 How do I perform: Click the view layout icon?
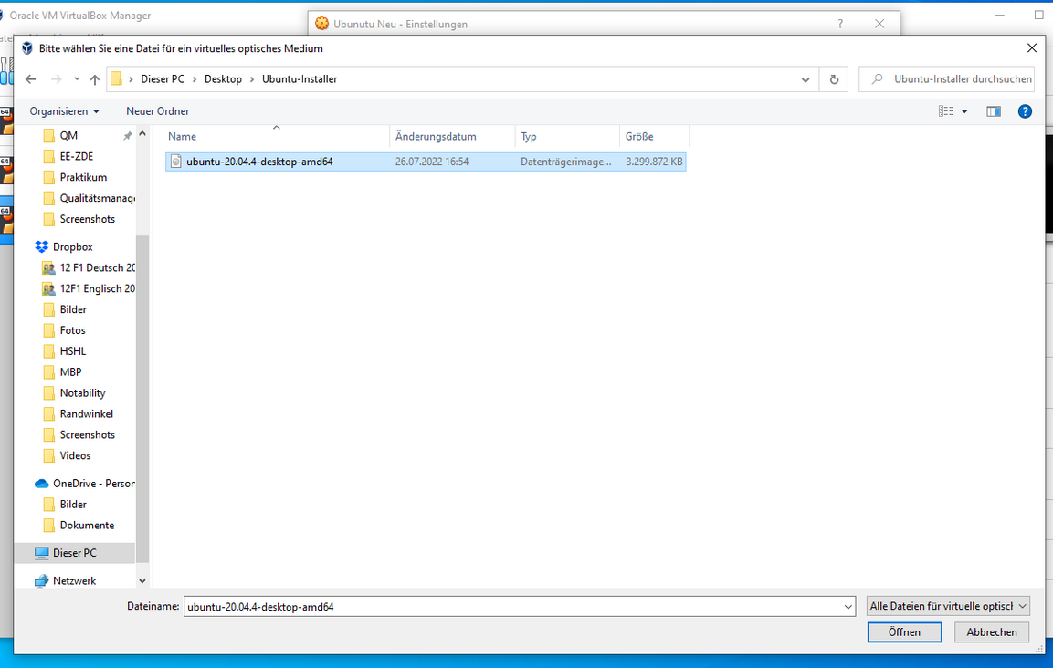click(946, 111)
